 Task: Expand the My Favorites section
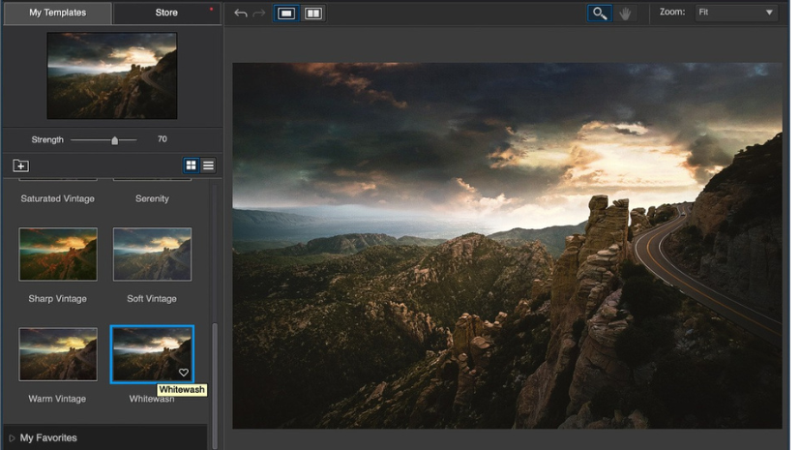[x=48, y=437]
